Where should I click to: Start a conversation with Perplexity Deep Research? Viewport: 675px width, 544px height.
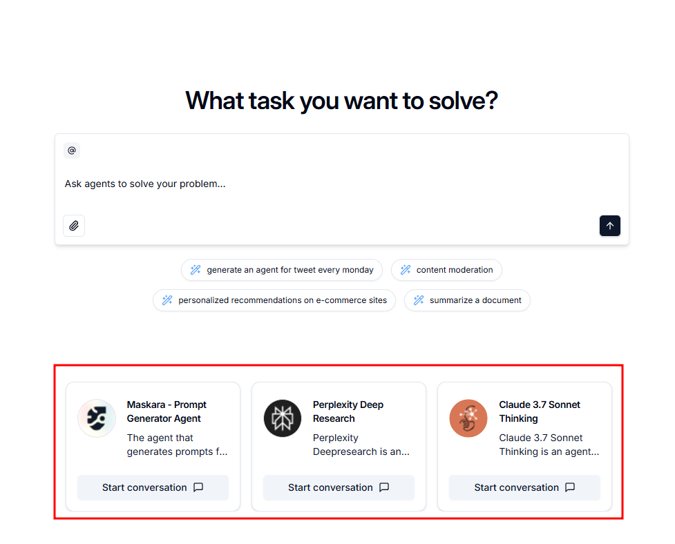[339, 487]
